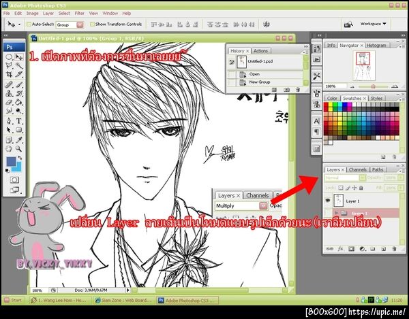Expand the Group 1 folder triangle
The width and height of the screenshot is (409, 319).
tap(337, 213)
